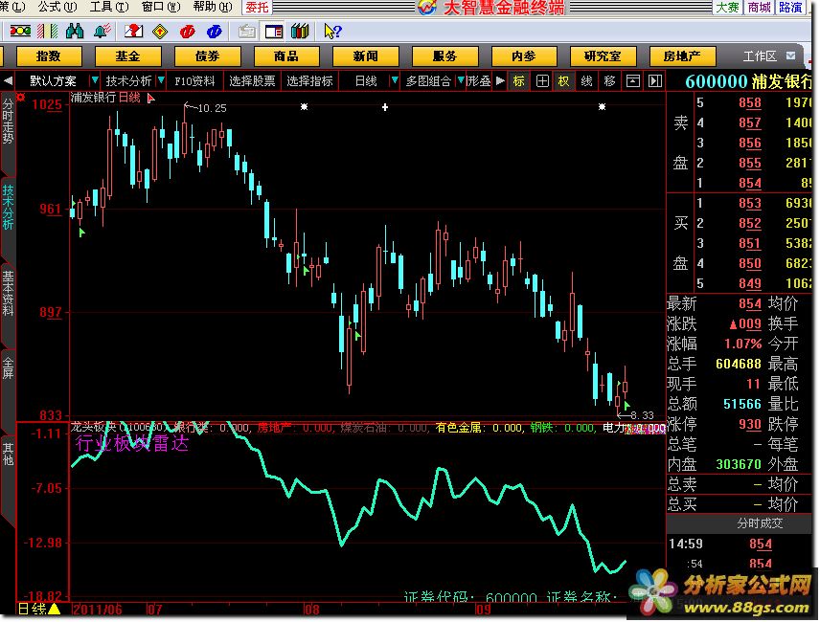
Task: Switch to the 其他 side tab
Action: (8, 454)
